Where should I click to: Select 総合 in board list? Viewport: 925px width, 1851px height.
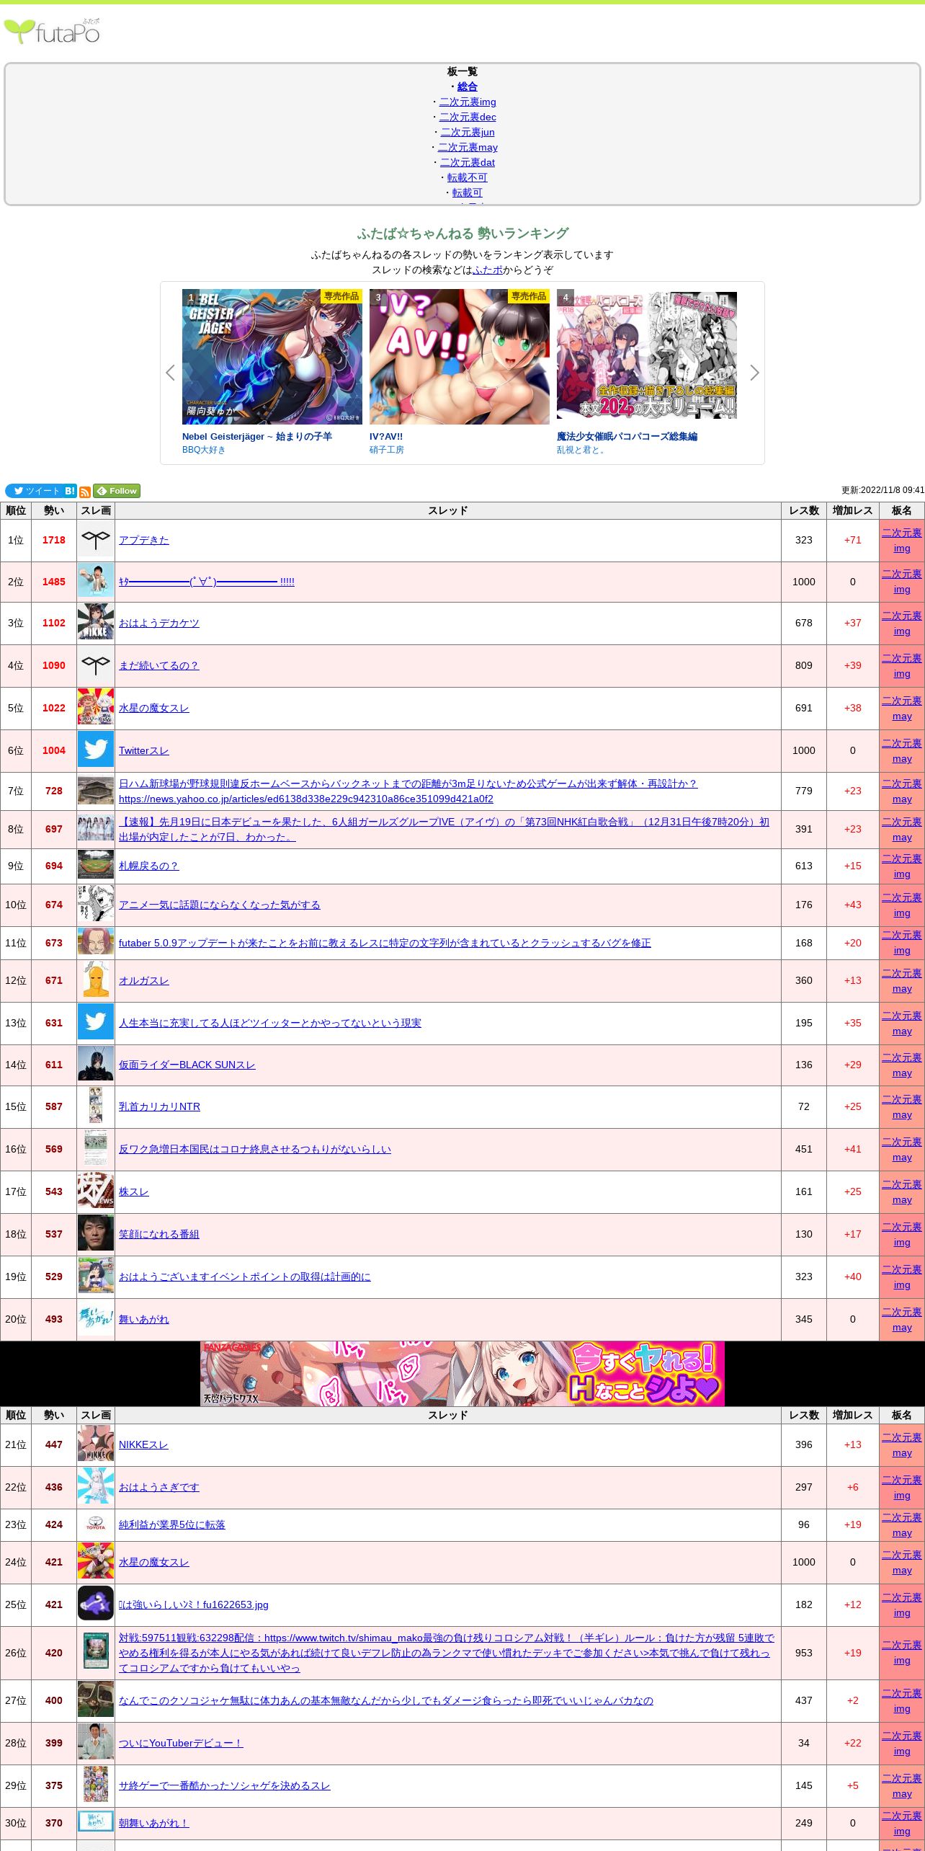pos(468,86)
